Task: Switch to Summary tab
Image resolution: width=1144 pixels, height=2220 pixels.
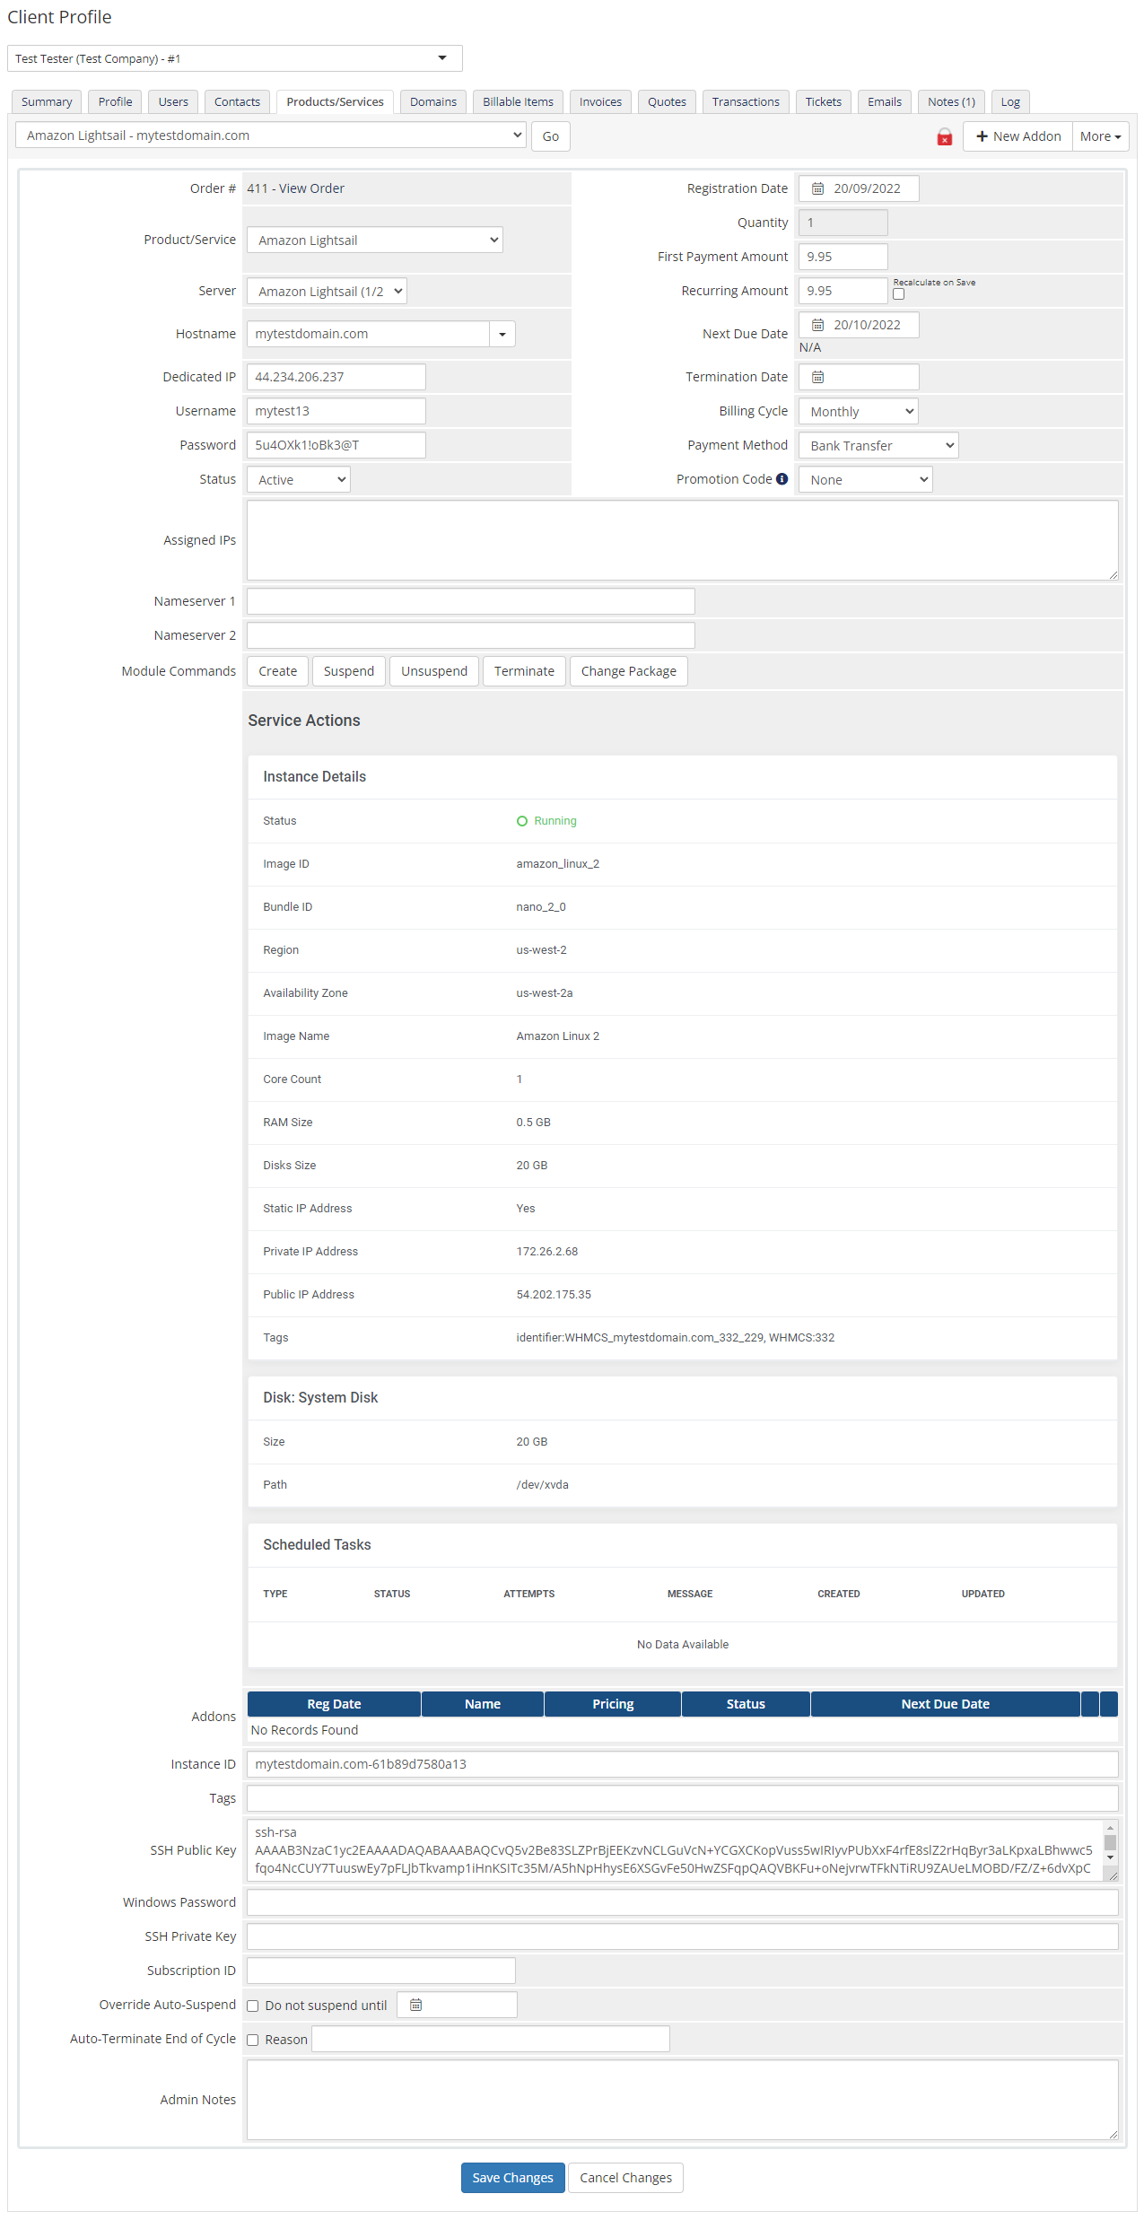Action: tap(47, 101)
